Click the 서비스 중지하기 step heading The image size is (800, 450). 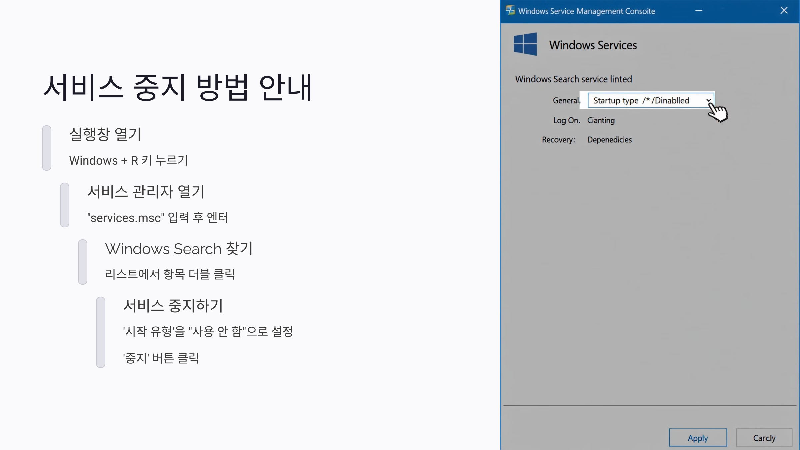[x=173, y=306]
